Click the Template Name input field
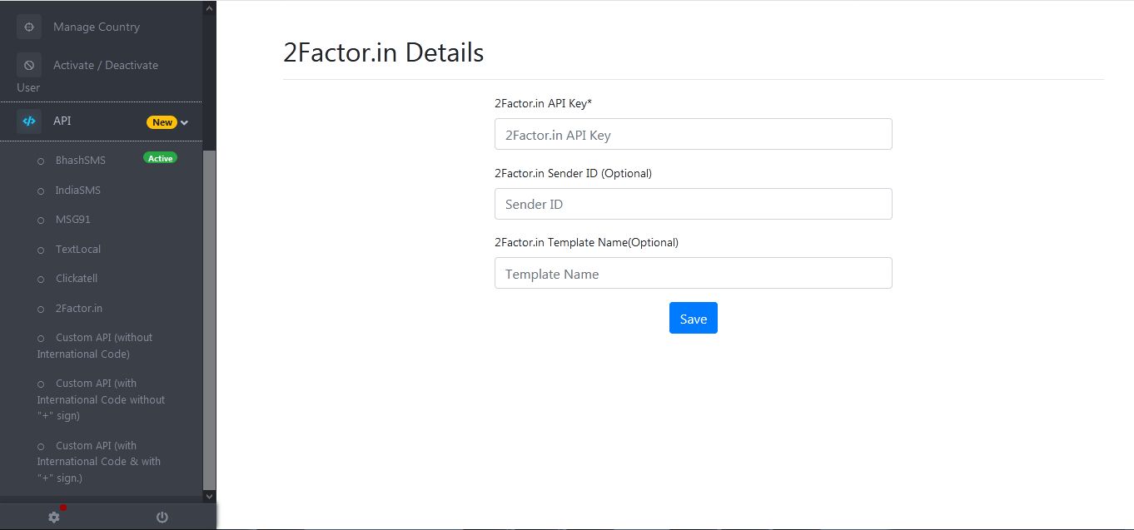Image resolution: width=1134 pixels, height=530 pixels. [693, 274]
